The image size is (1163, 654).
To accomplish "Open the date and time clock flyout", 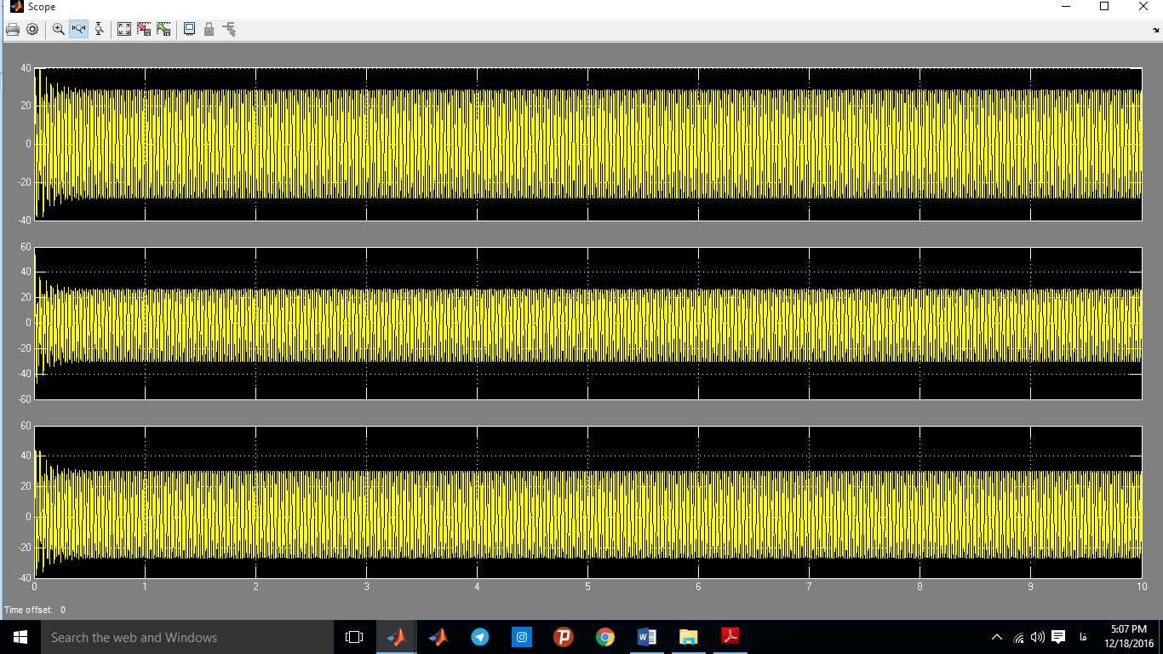I will click(1128, 637).
